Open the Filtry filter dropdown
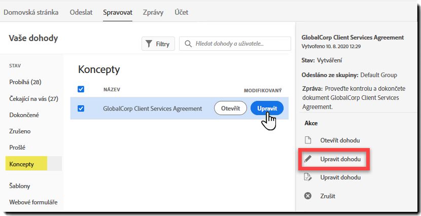This screenshot has width=421, height=216. click(x=158, y=44)
